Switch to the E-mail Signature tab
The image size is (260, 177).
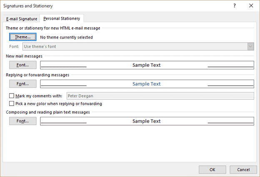(x=22, y=19)
